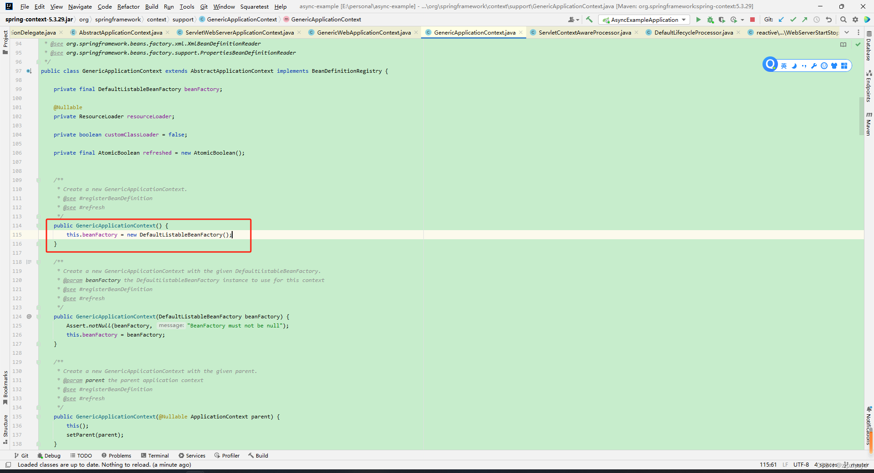The width and height of the screenshot is (874, 473).
Task: Open IDE Settings gear
Action: tap(855, 20)
